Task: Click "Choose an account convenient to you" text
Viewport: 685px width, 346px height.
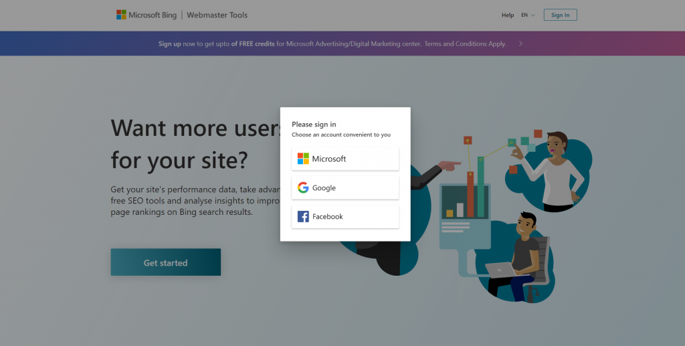Action: click(341, 135)
